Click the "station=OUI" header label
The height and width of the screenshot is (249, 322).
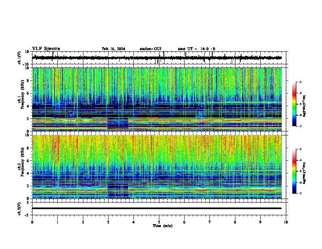150,49
